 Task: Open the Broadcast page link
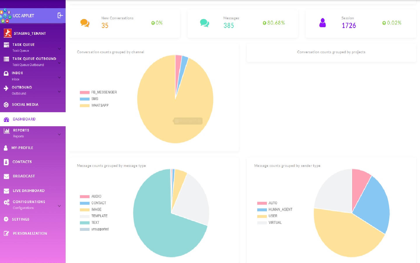24,176
